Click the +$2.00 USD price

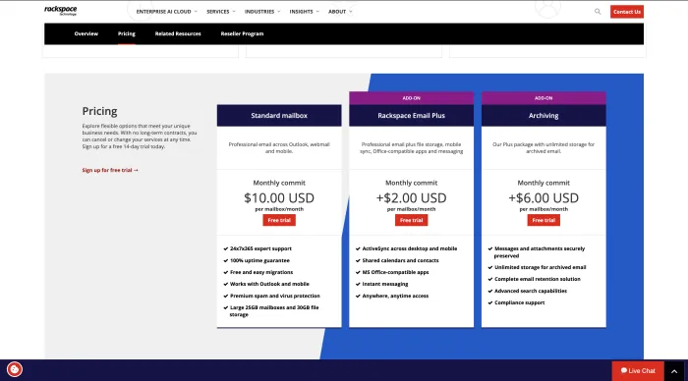(411, 198)
